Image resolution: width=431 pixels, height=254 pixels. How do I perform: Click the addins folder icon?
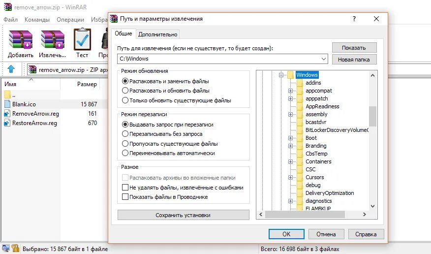pyautogui.click(x=300, y=83)
